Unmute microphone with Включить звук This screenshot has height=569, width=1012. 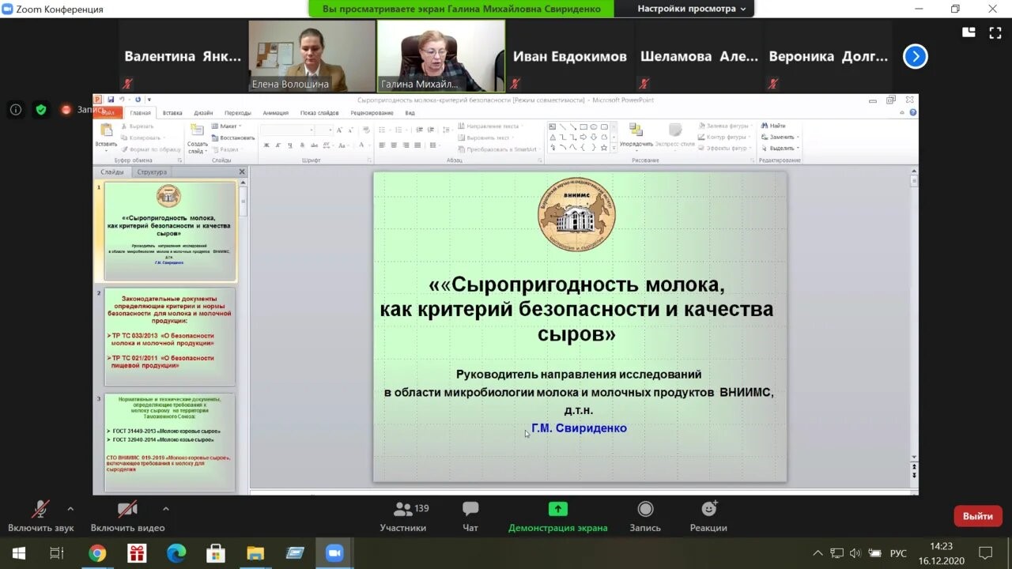pyautogui.click(x=40, y=516)
